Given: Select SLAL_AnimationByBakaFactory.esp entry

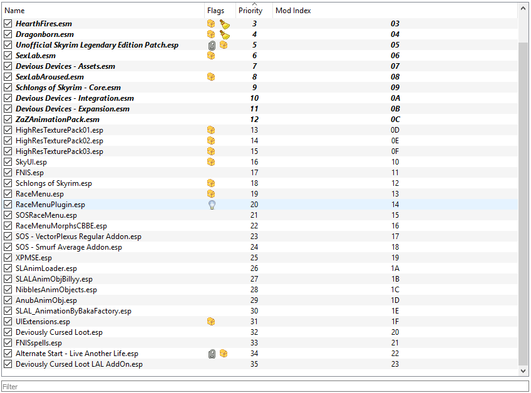Looking at the screenshot, I should 73,311.
